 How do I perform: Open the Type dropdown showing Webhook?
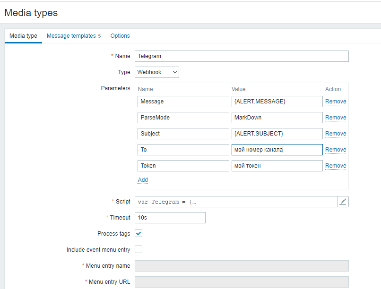click(157, 72)
